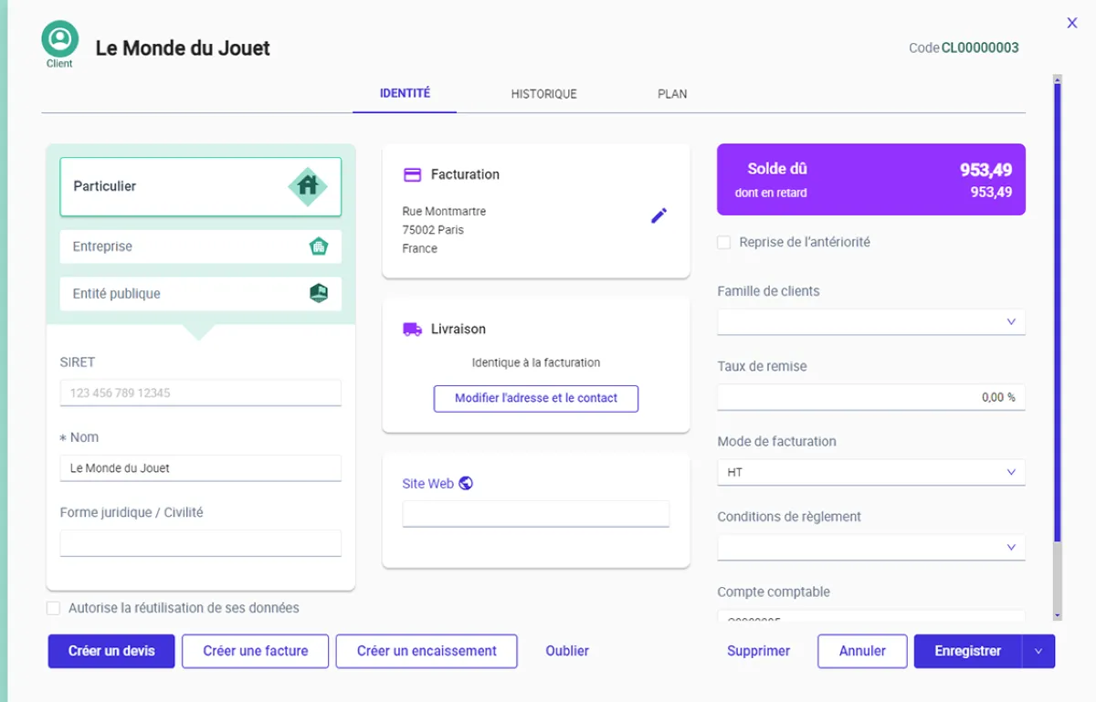This screenshot has width=1096, height=702.
Task: Click the vertical scrollbar
Action: click(1058, 310)
